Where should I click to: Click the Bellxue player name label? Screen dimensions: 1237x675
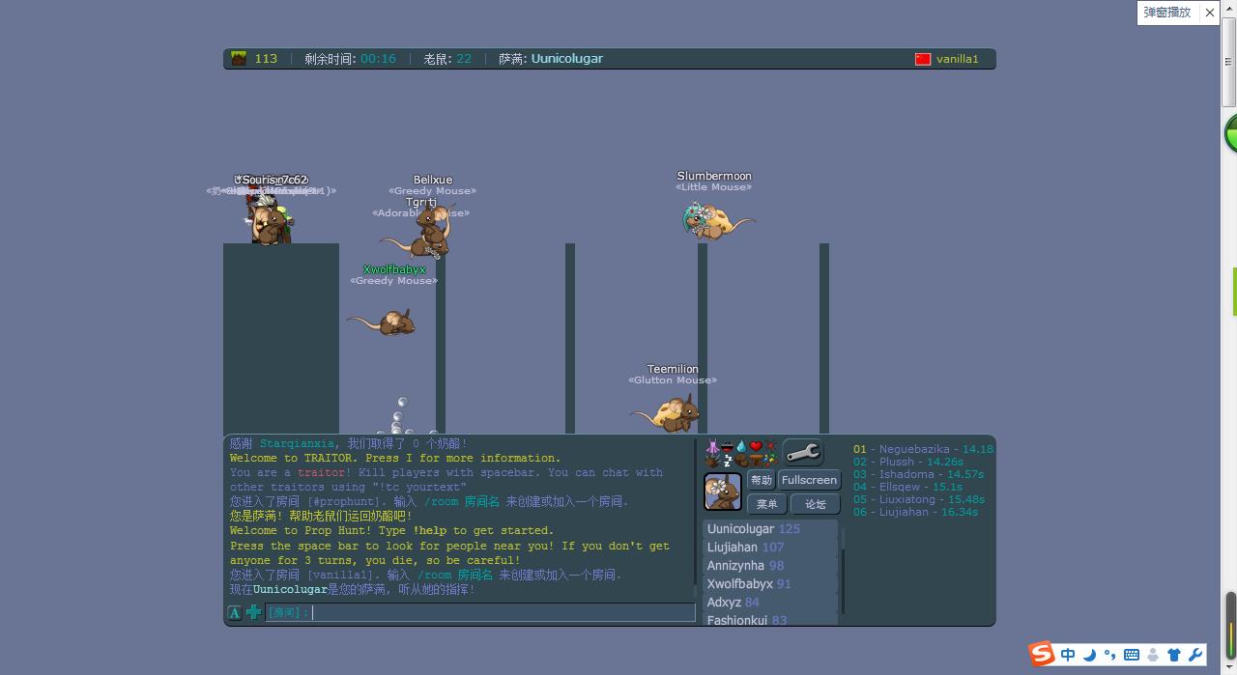click(x=433, y=180)
